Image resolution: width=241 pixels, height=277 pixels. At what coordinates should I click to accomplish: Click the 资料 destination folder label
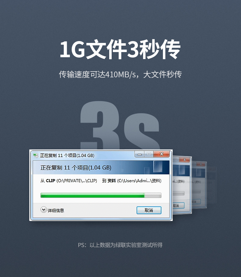pos(112,181)
